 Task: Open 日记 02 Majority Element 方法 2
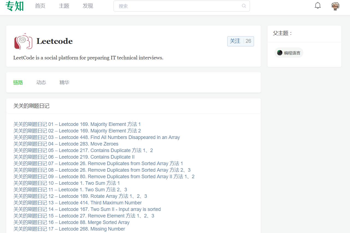[x=77, y=131]
